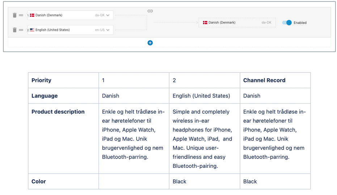The height and width of the screenshot is (195, 337).
Task: Click the Product description row label
Action: point(58,112)
